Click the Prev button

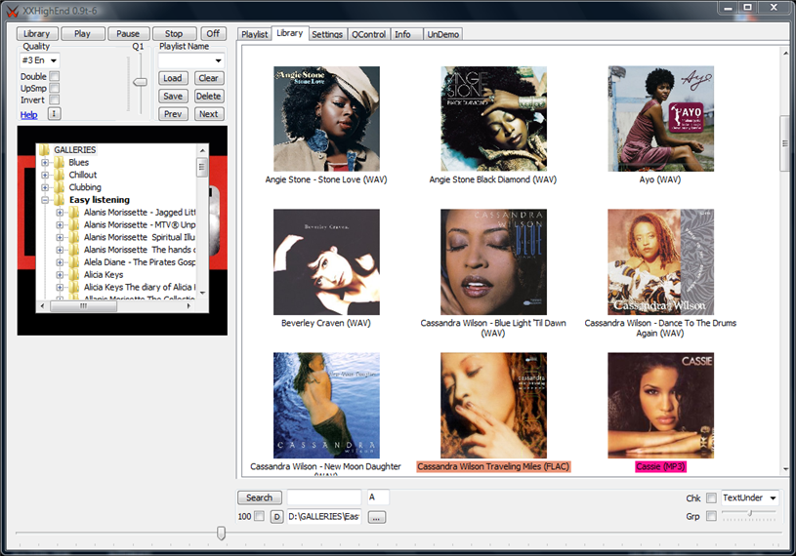(x=173, y=114)
